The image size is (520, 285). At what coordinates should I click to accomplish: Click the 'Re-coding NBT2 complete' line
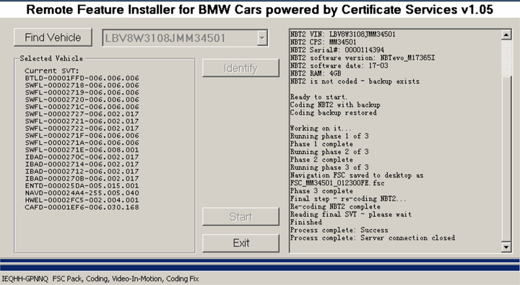pos(335,206)
